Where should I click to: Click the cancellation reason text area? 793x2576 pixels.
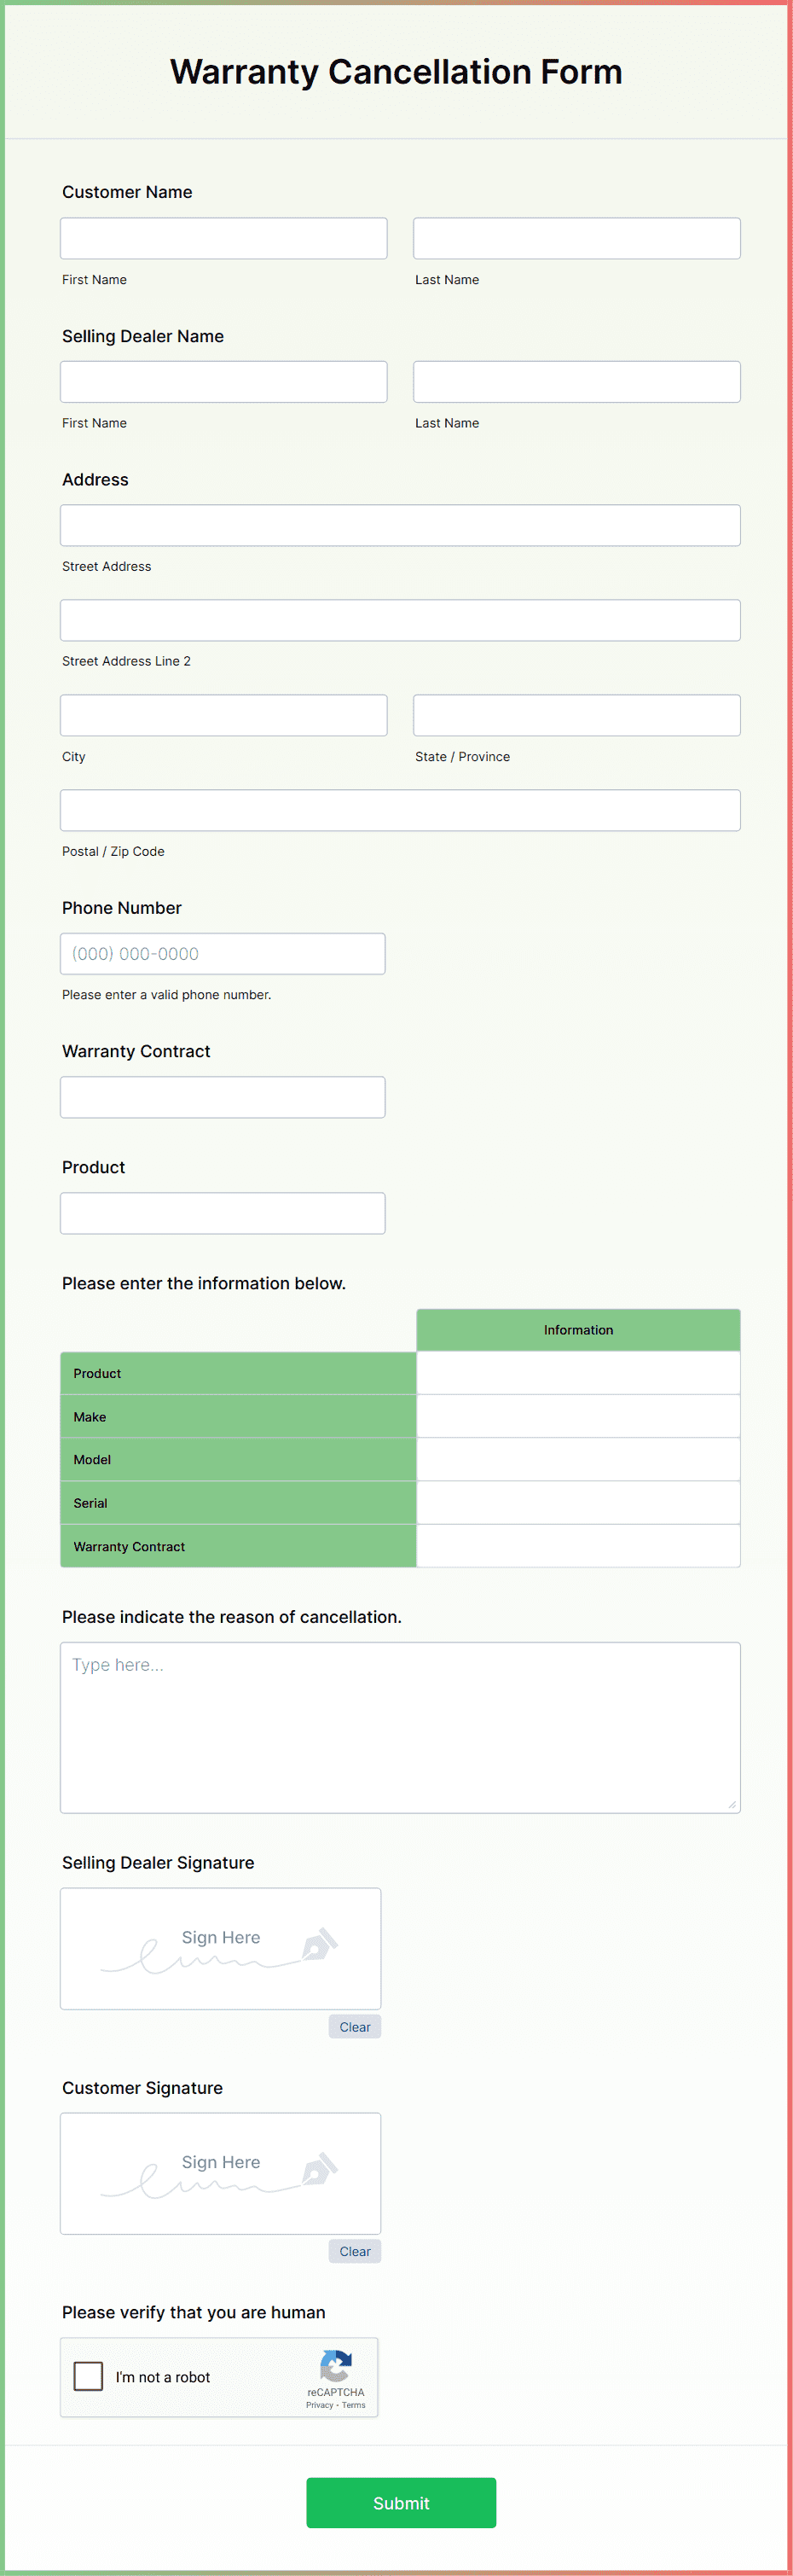(x=400, y=1720)
